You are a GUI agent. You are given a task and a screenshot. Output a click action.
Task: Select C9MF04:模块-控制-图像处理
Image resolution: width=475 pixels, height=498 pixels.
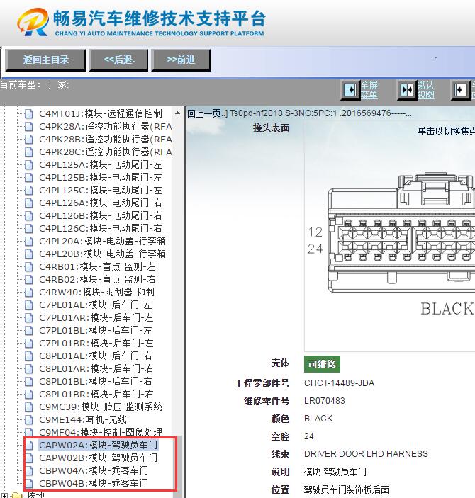pyautogui.click(x=101, y=432)
